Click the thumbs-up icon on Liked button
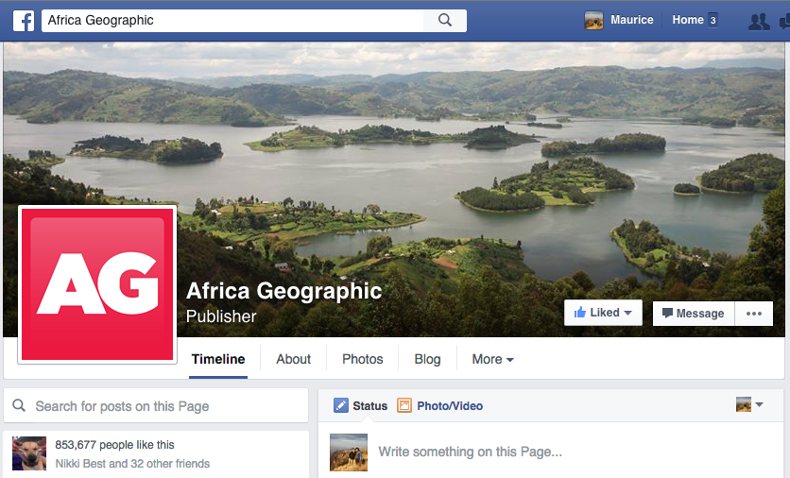 pos(580,313)
